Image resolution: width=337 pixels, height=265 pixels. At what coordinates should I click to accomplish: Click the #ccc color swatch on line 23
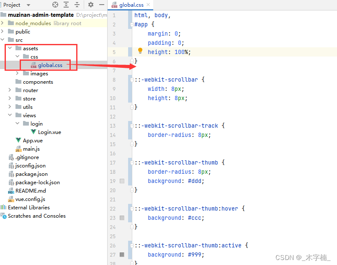click(122, 218)
